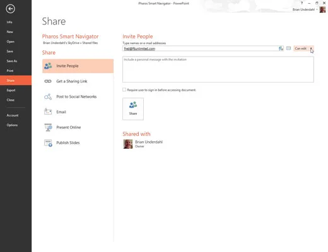Select the Present Online icon
Screen dimensions: 328x252
(48, 127)
